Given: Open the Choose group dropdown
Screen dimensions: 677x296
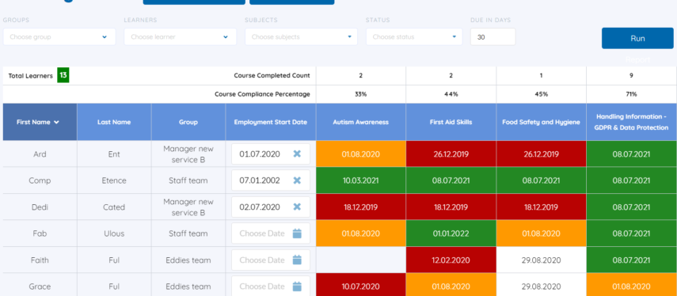Looking at the screenshot, I should [x=59, y=37].
